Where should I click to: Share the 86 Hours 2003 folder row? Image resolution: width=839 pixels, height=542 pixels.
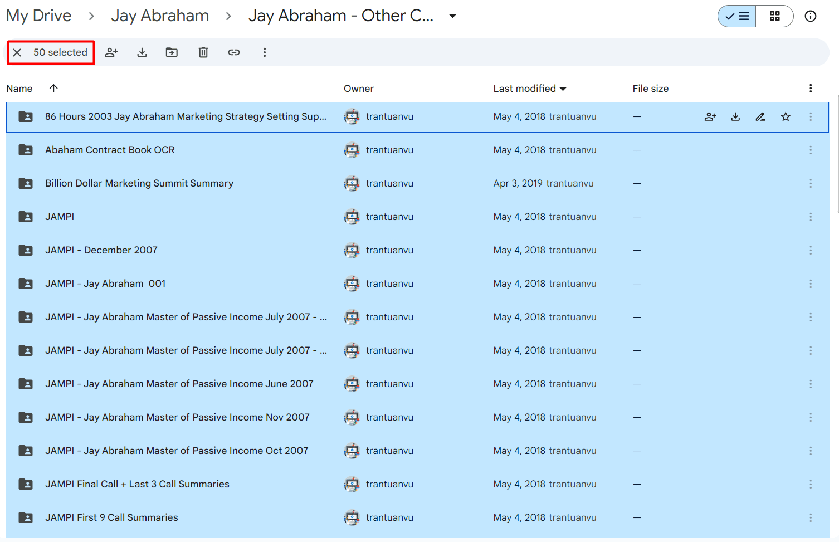tap(710, 116)
